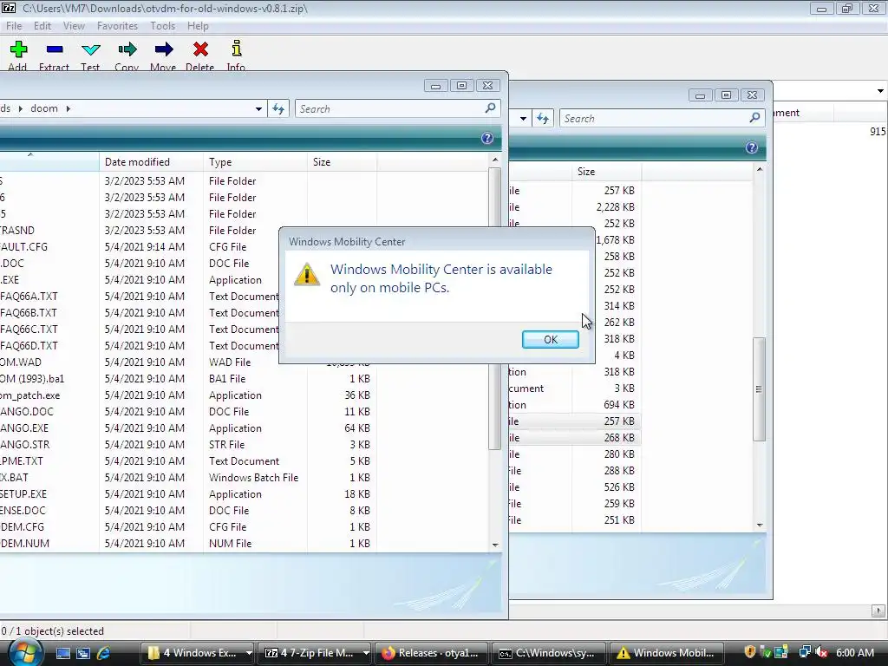Click Switch between windows quick launch icon

tap(83, 653)
